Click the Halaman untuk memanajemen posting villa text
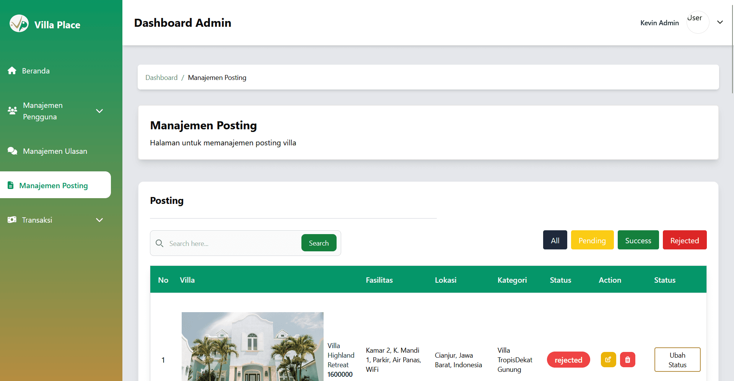Screen dimensions: 734x381 [223, 143]
